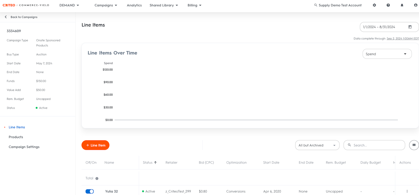Click the Total row info icon

97,179
